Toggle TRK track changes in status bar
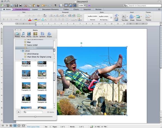162x128 pixels. click(104, 127)
